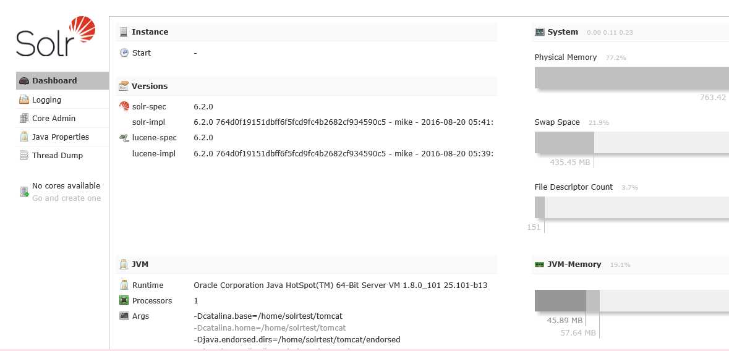
Task: Click the Runtime Oracle HotSpot value
Action: click(x=340, y=285)
